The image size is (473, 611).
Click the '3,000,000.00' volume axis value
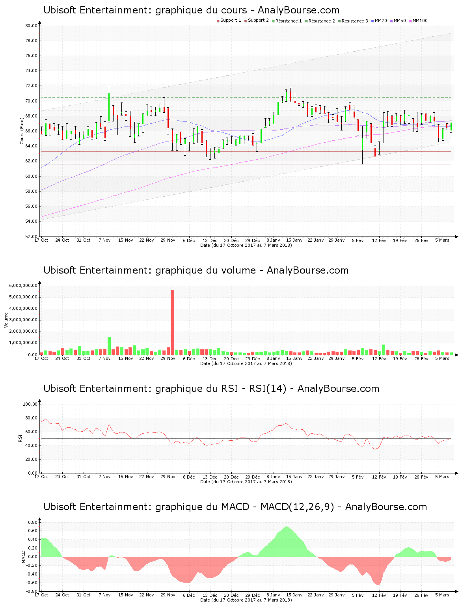(x=23, y=320)
